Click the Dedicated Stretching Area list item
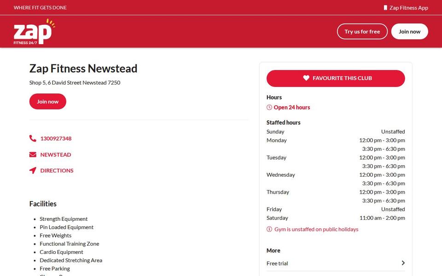 pyautogui.click(x=71, y=260)
